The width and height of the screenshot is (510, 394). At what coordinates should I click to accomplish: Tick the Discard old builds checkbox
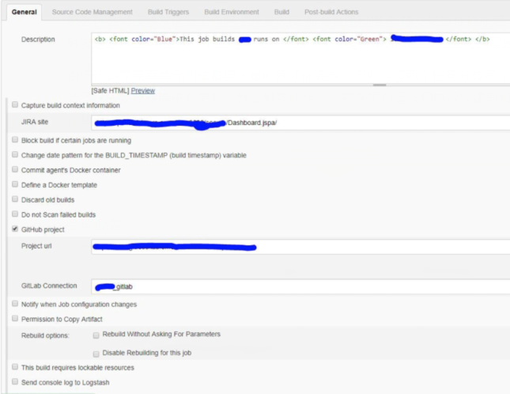pos(15,200)
